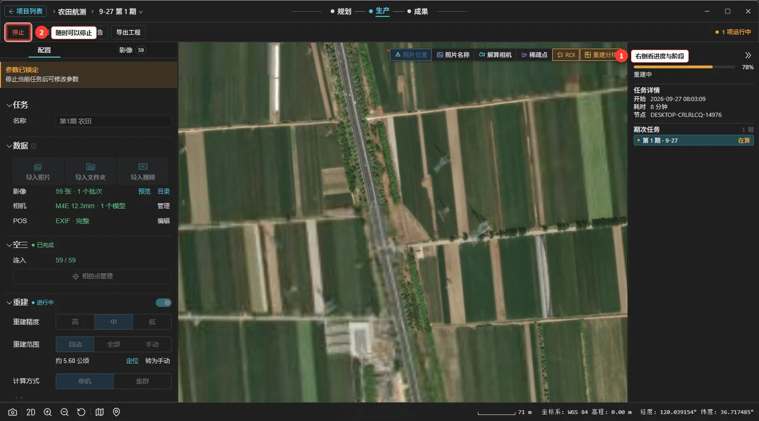Toggle the 重建 enable switch
Image resolution: width=759 pixels, height=421 pixels.
[x=163, y=302]
